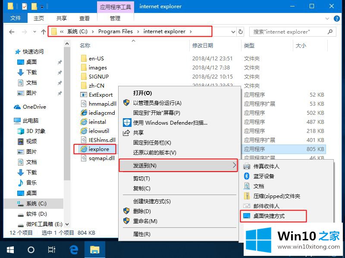Click the back navigation arrow
The width and height of the screenshot is (345, 258).
click(12, 32)
